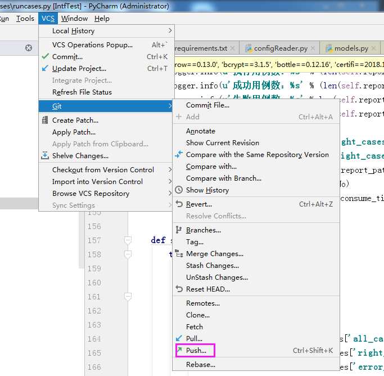Click the clock icon beside Show History
This screenshot has width=384, height=376.
tap(179, 190)
